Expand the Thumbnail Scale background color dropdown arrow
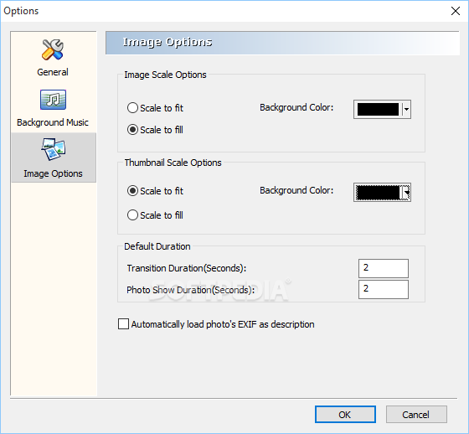Image resolution: width=469 pixels, height=434 pixels. (x=406, y=193)
